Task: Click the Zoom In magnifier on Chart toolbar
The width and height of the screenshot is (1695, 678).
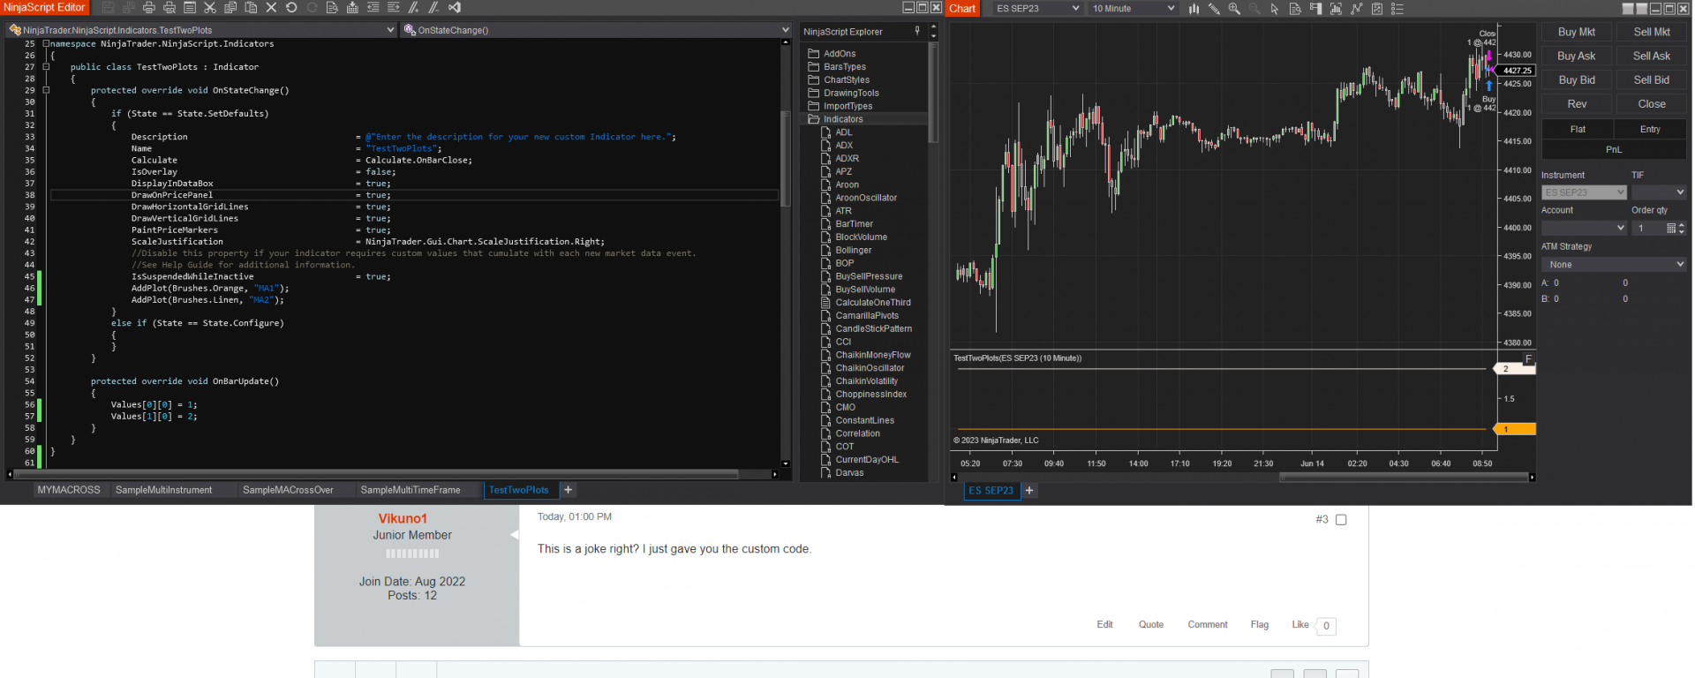Action: [1234, 9]
